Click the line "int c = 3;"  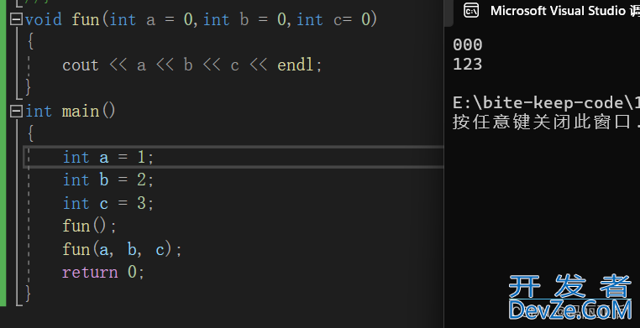[108, 203]
